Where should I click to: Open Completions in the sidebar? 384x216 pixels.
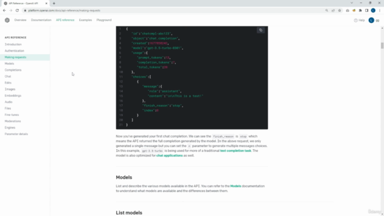coord(13,70)
